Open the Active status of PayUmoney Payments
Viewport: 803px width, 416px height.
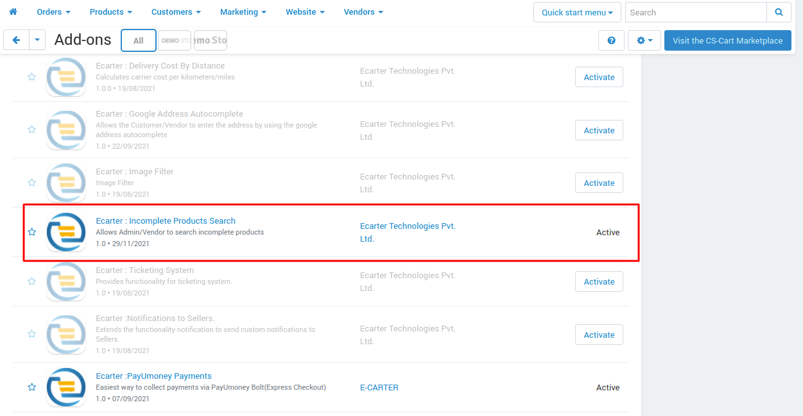click(x=608, y=387)
